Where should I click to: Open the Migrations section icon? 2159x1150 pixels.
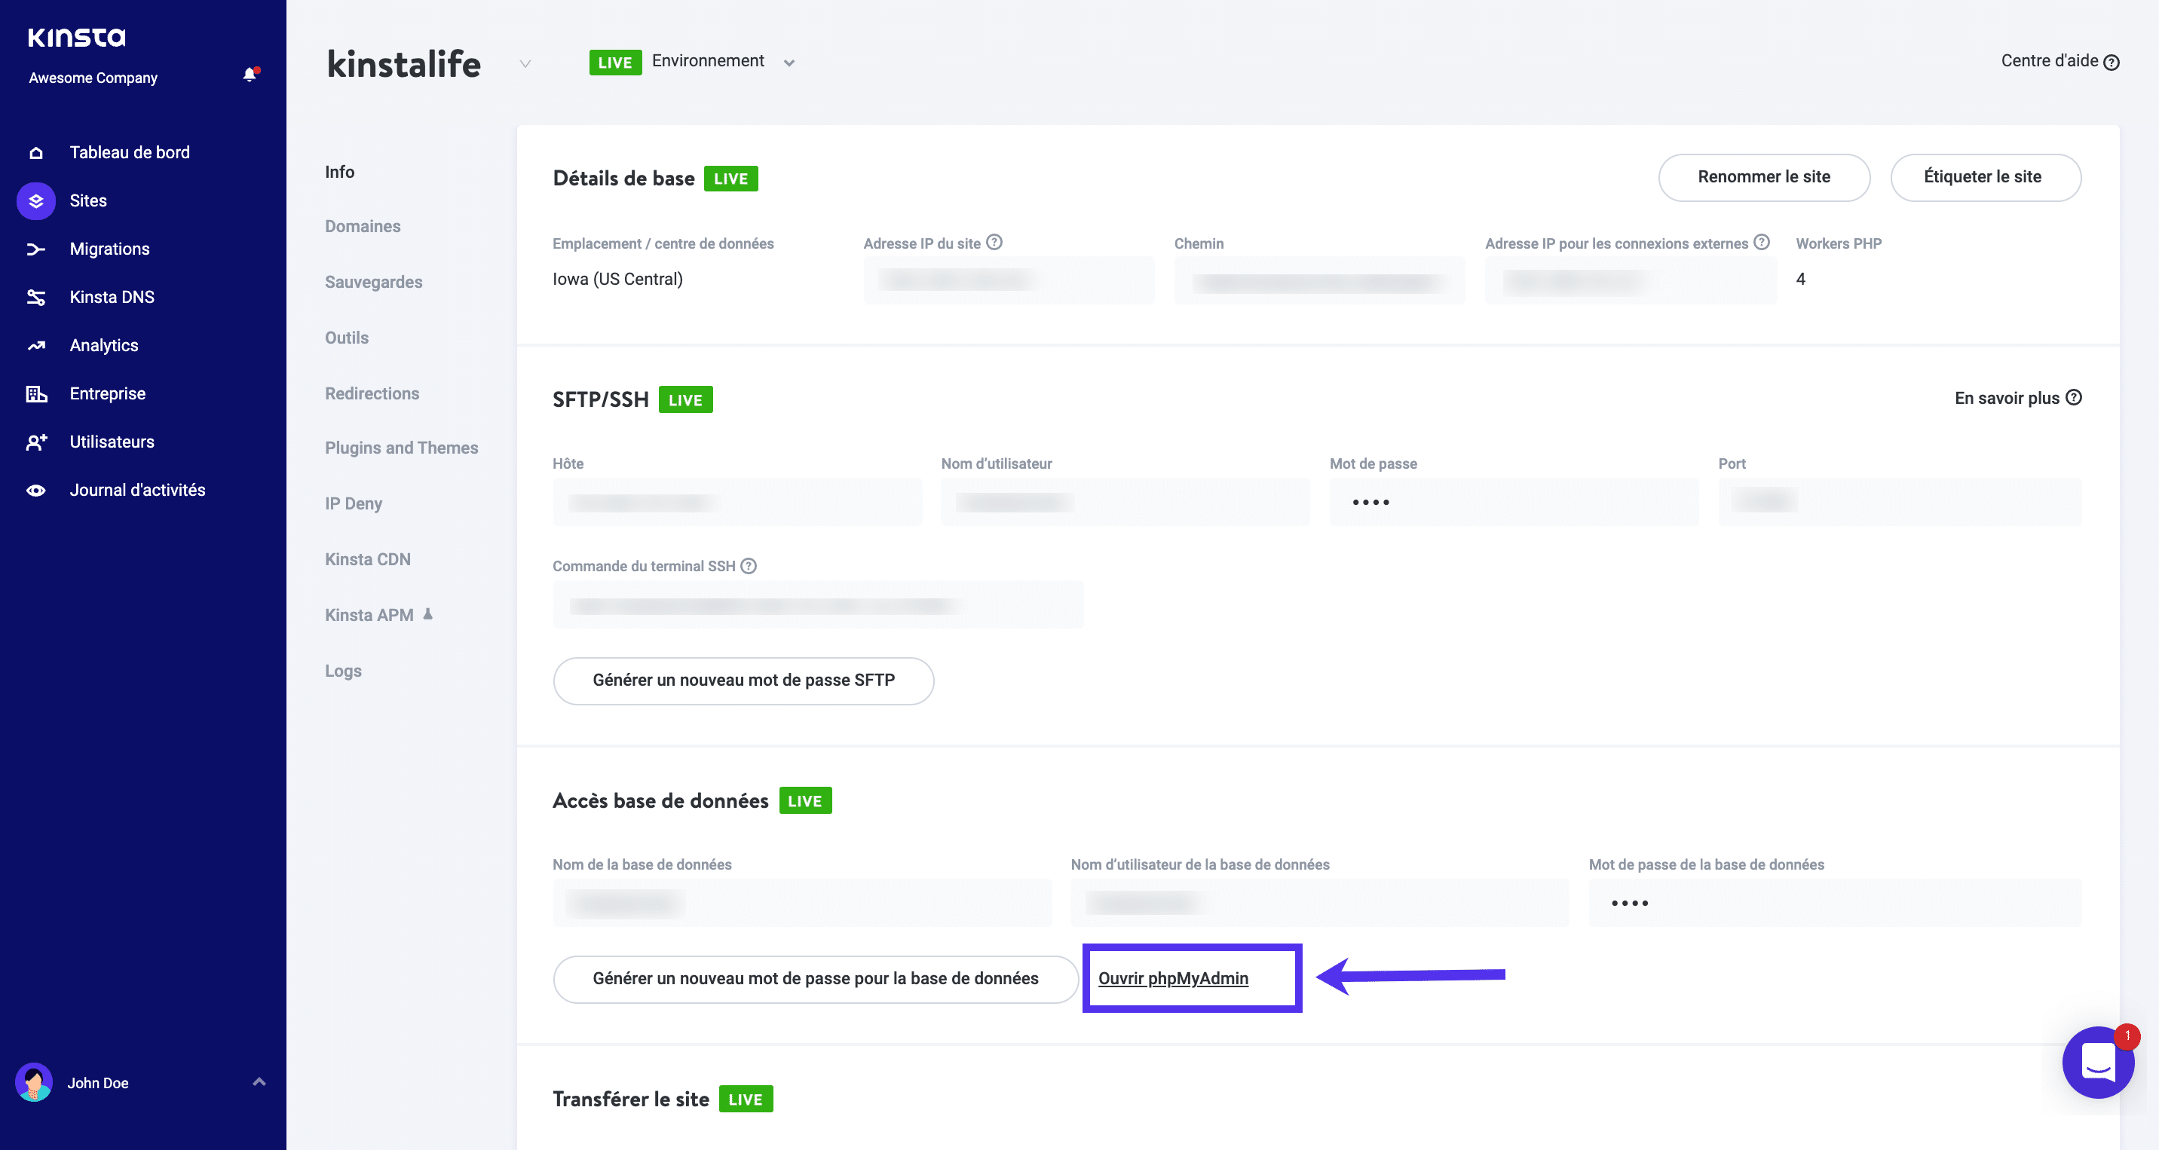(x=35, y=249)
